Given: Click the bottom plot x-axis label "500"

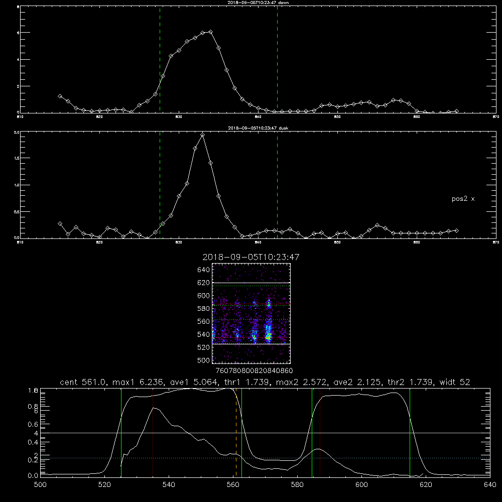Looking at the screenshot, I should (40, 485).
